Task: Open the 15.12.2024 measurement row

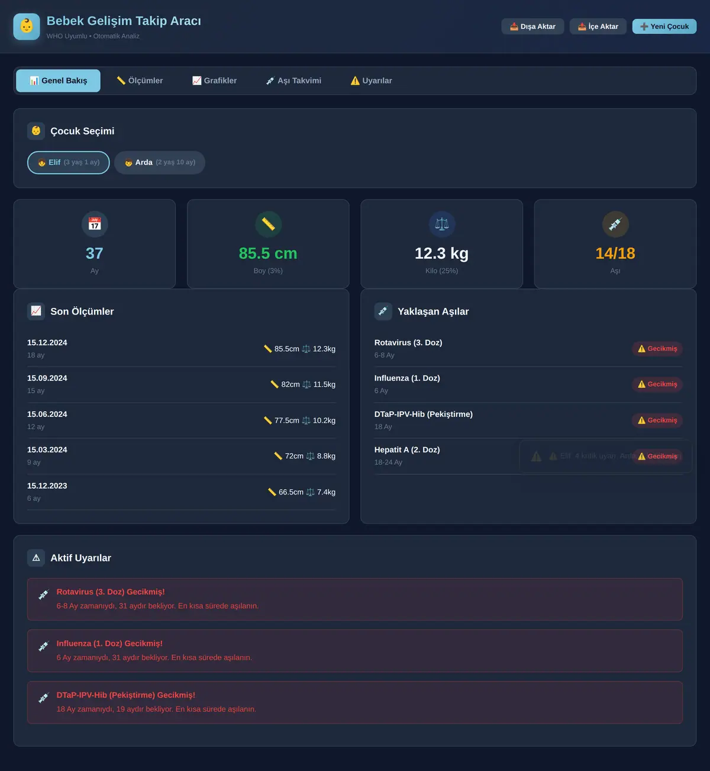Action: [181, 349]
